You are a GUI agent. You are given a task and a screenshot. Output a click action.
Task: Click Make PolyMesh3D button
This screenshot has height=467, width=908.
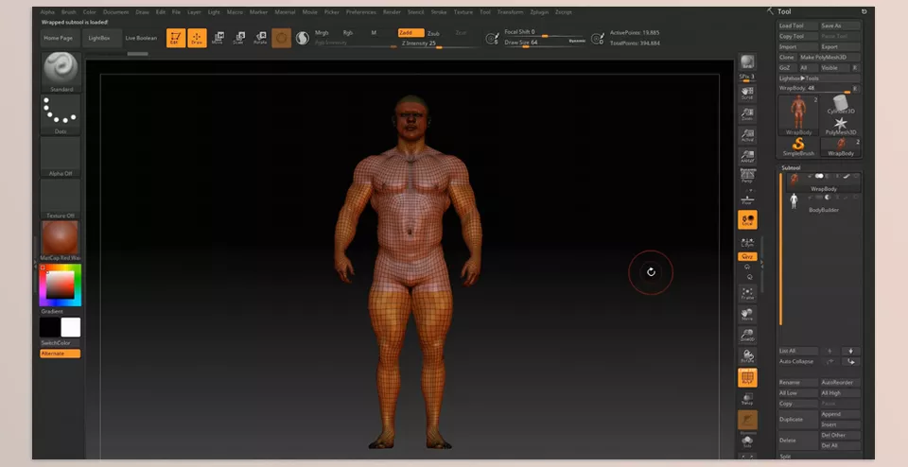829,58
